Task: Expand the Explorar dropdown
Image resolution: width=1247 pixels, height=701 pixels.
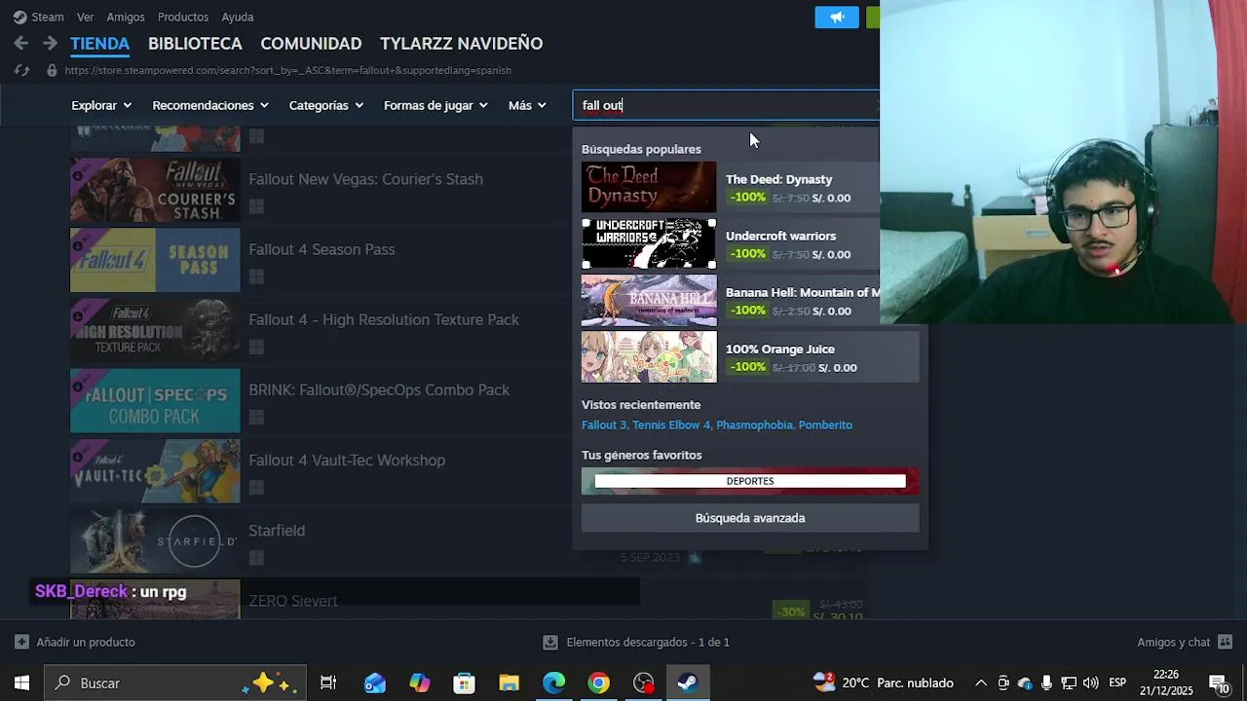Action: tap(101, 105)
